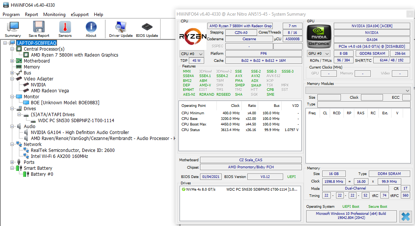Open the eSupport menu
The height and width of the screenshot is (226, 415).
(x=80, y=15)
